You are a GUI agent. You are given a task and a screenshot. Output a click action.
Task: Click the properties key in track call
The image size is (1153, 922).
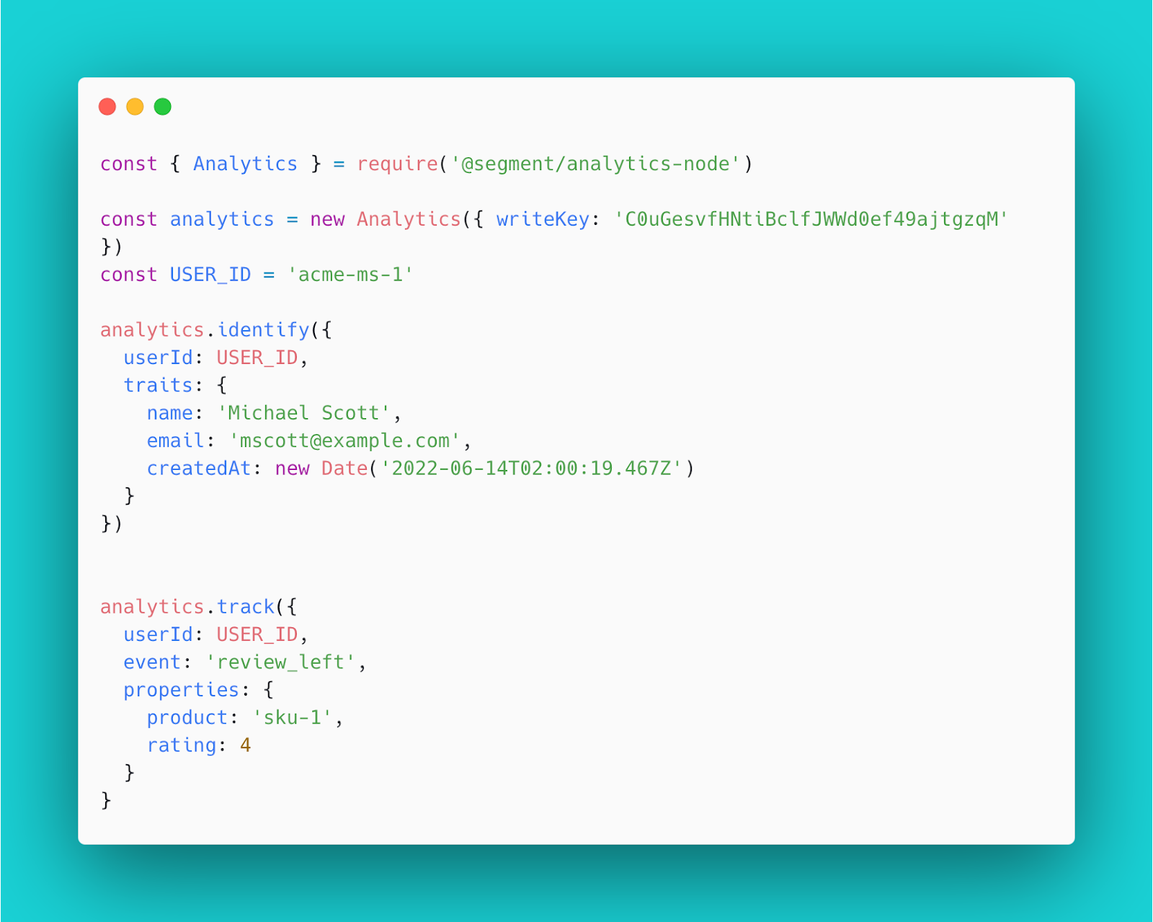pos(181,690)
